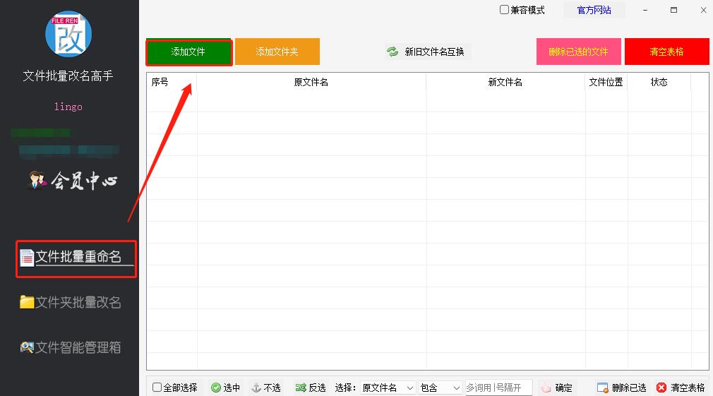Viewport: 713px width, 396px height.
Task: Click the red 清空表格 top button
Action: point(666,52)
